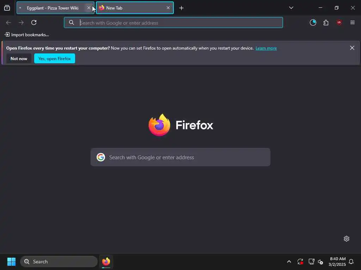
Task: Open the muted volume tray icon
Action: tap(320, 262)
